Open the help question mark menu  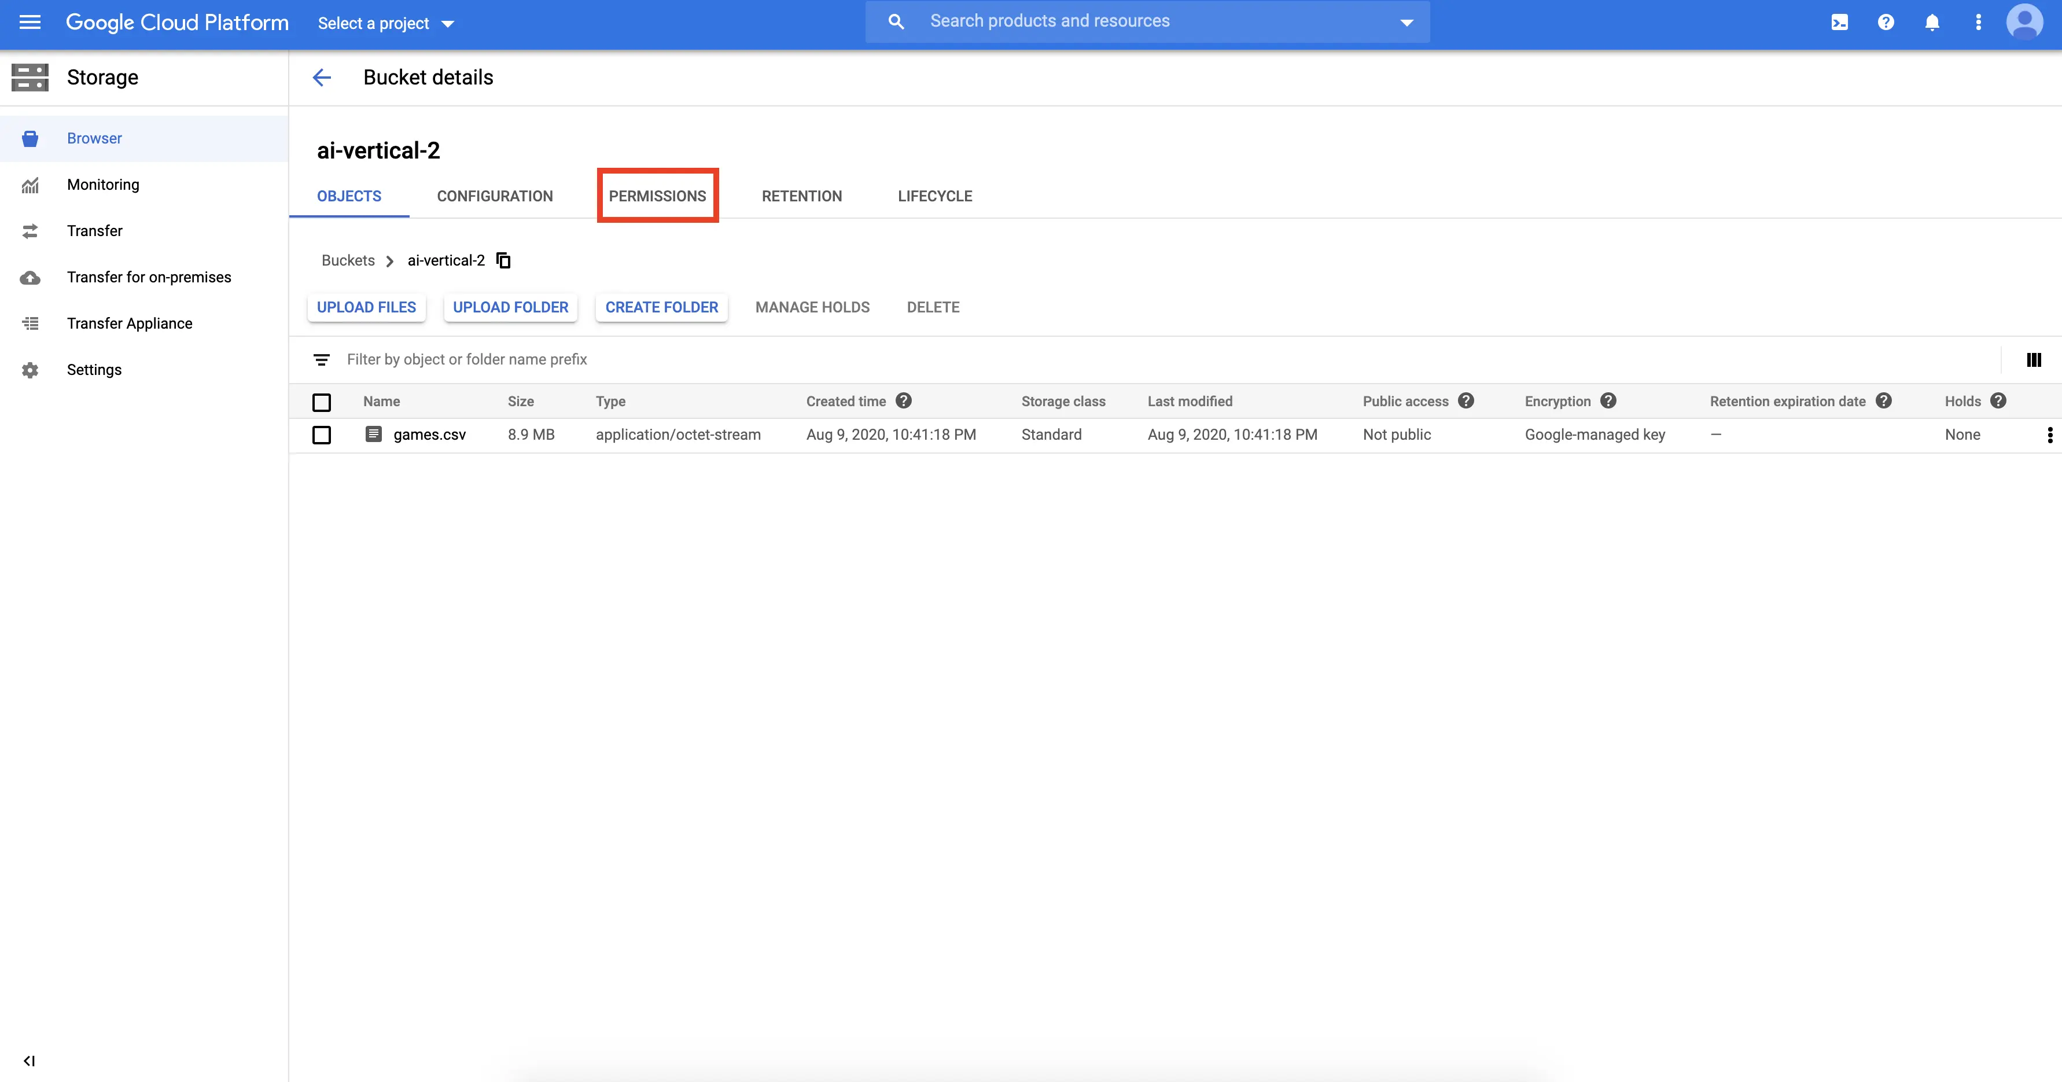tap(1886, 23)
